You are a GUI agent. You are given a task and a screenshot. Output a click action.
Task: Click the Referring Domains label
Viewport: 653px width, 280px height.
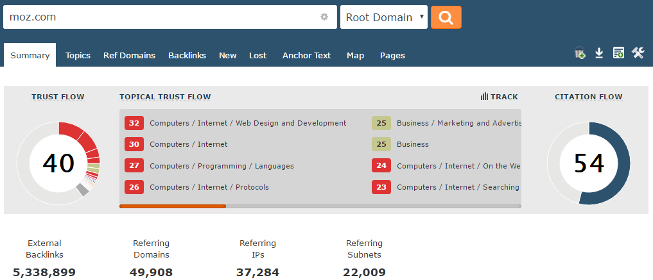coord(151,249)
